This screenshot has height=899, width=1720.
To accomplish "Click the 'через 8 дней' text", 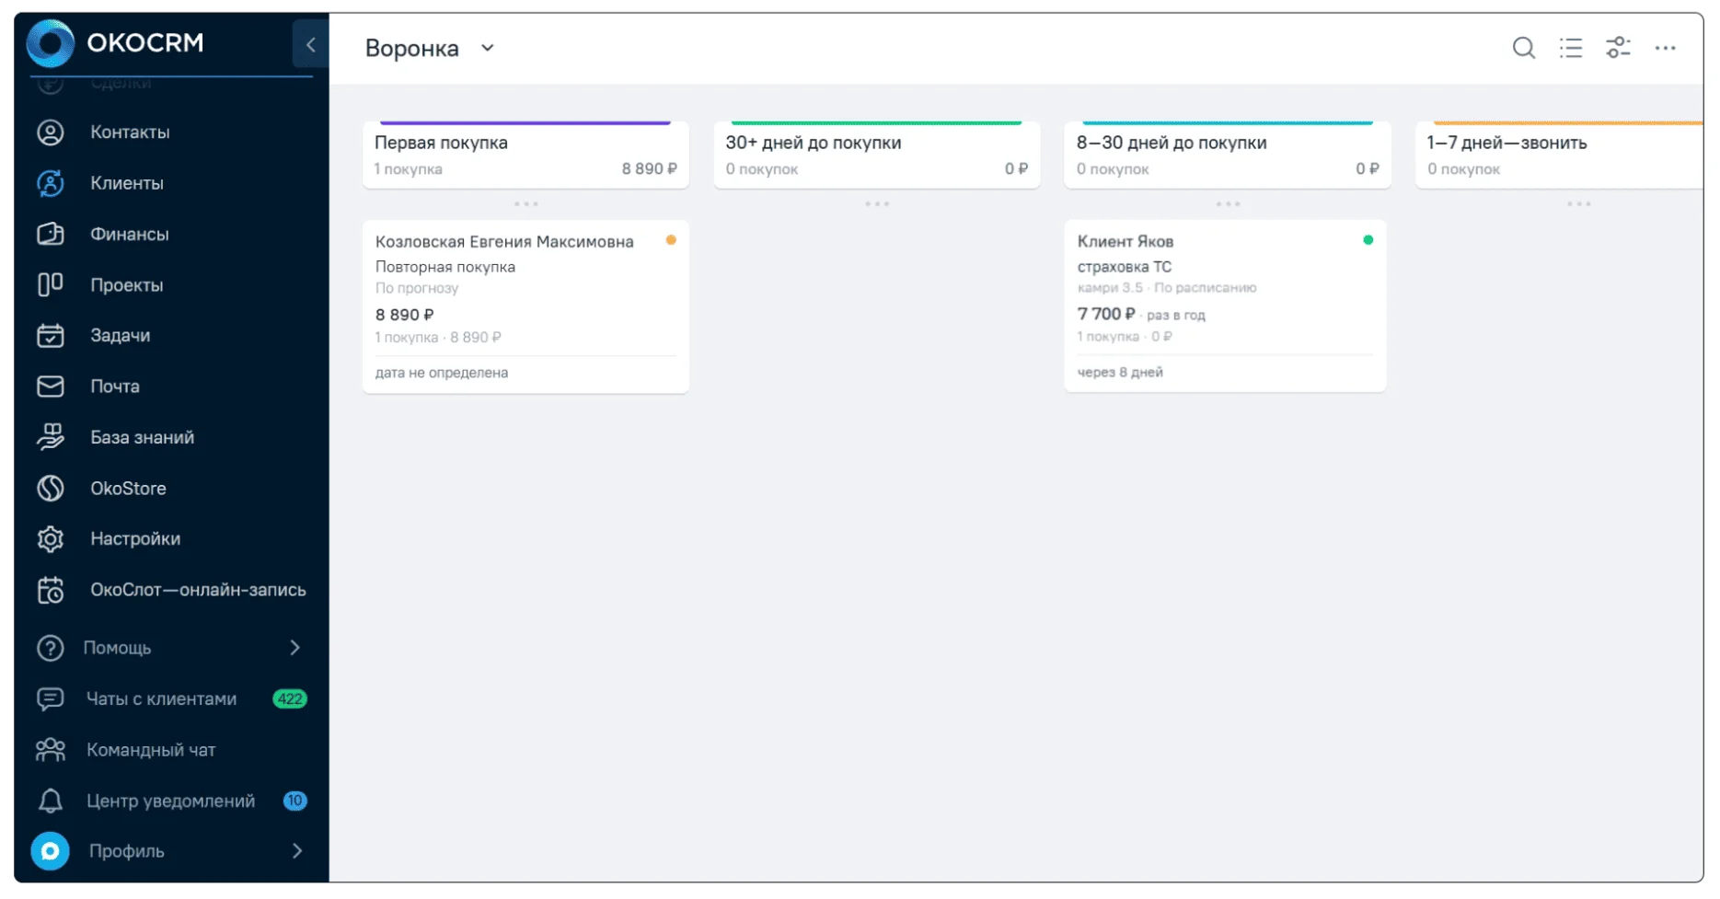I will [1120, 373].
